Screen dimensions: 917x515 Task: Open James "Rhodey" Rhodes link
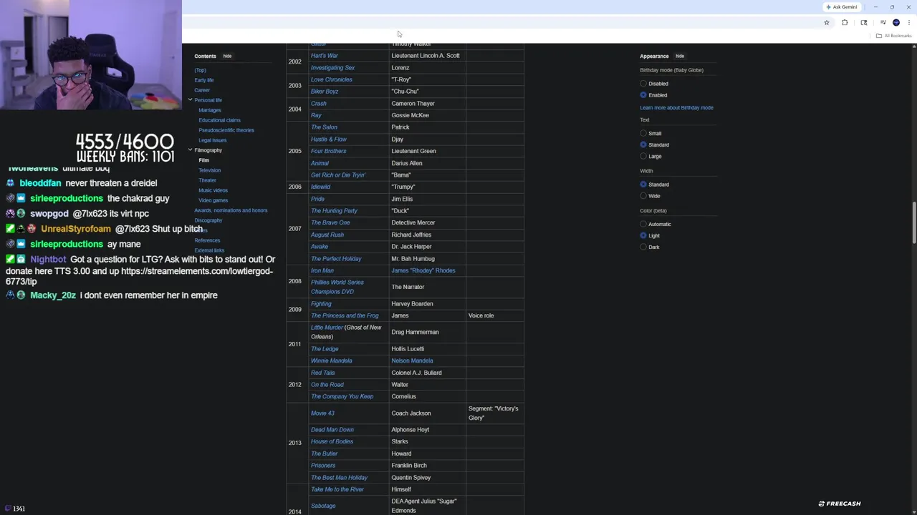(423, 271)
